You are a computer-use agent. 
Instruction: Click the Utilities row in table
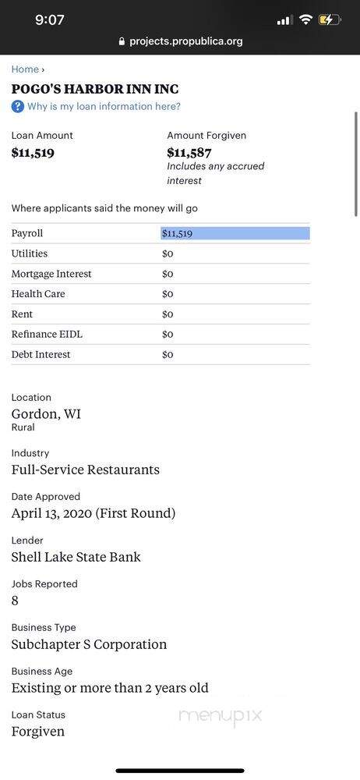pyautogui.click(x=161, y=253)
